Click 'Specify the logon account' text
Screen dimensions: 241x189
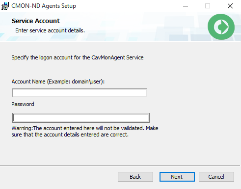(78, 57)
